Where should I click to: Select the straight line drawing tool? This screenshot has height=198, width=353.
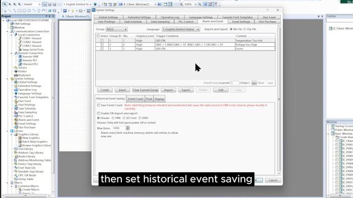click(x=10, y=10)
